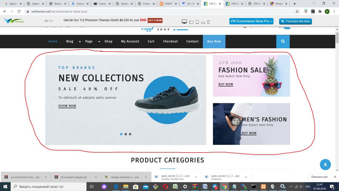Open the Cart menu item

[x=151, y=41]
